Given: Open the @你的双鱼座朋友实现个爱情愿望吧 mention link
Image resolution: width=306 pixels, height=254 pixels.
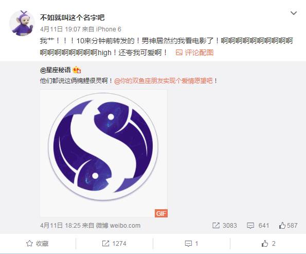Looking at the screenshot, I should [x=164, y=81].
